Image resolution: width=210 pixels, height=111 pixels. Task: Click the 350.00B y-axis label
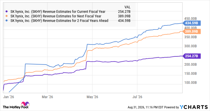190,37
